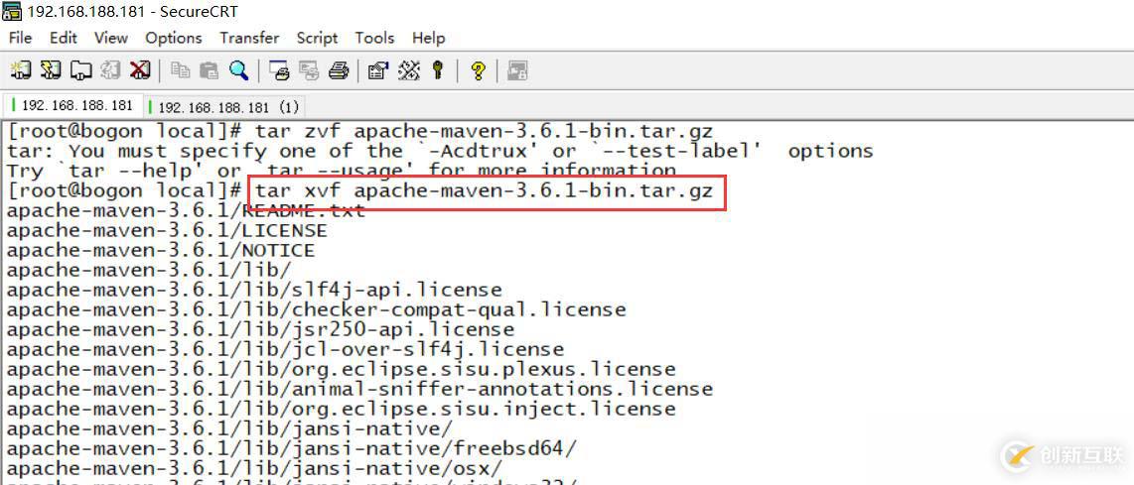Click the Copy toolbar icon
The height and width of the screenshot is (485, 1134).
pos(180,70)
